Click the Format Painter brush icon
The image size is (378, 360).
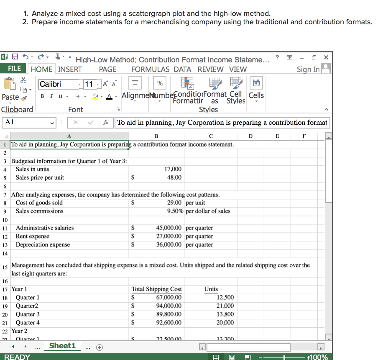pyautogui.click(x=24, y=98)
